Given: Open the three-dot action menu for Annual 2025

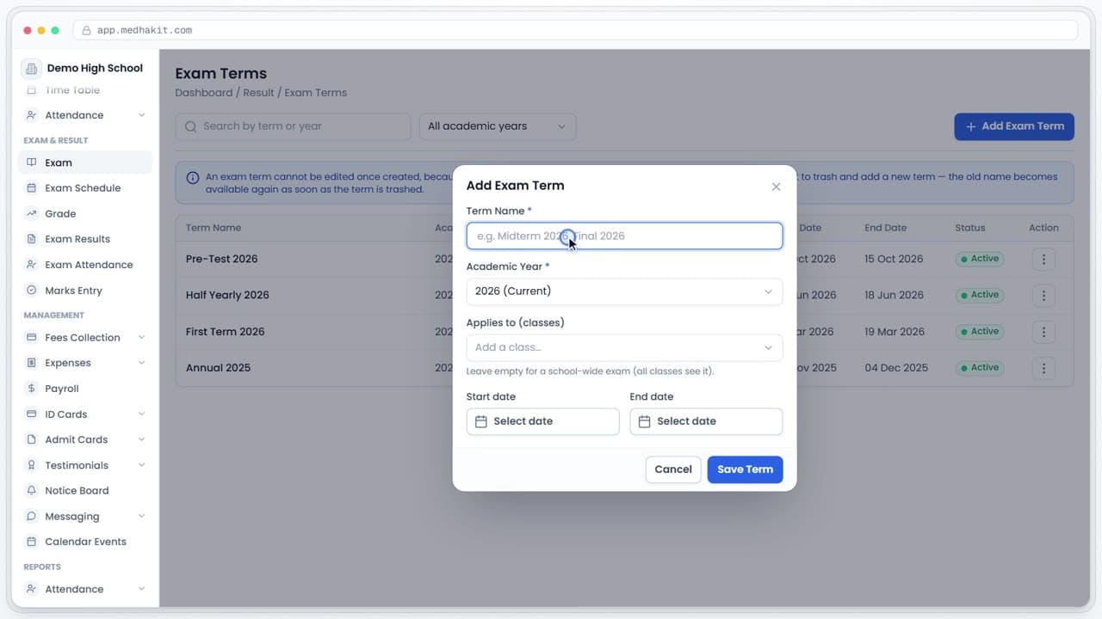Looking at the screenshot, I should pyautogui.click(x=1043, y=368).
